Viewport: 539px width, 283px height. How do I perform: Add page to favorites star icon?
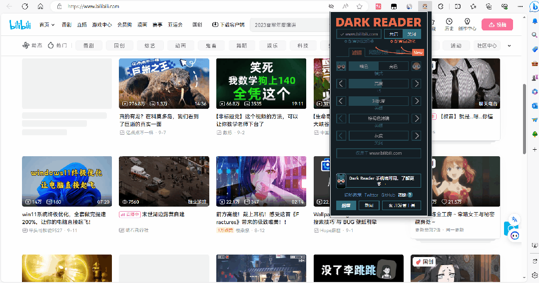pos(360,6)
